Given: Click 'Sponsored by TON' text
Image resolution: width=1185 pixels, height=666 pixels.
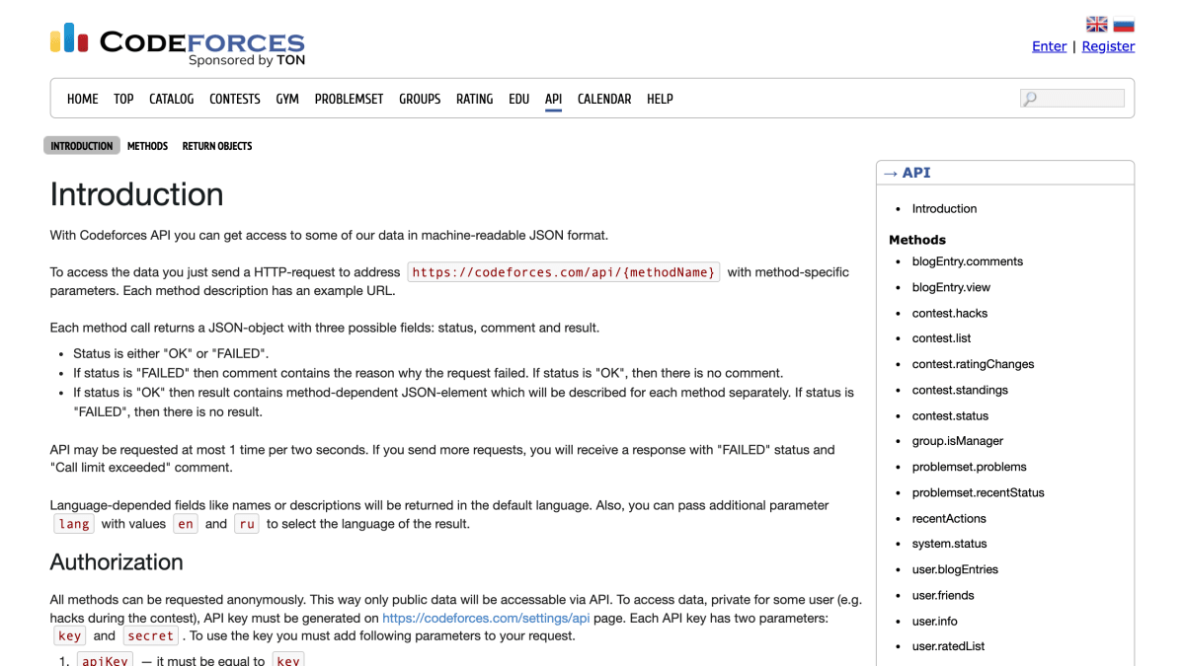Looking at the screenshot, I should coord(247,60).
